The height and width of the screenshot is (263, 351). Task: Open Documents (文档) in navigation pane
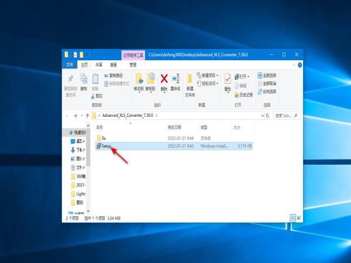78,168
